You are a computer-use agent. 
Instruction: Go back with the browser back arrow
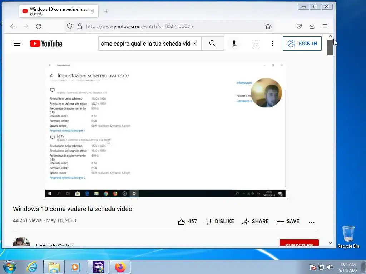tap(13, 26)
